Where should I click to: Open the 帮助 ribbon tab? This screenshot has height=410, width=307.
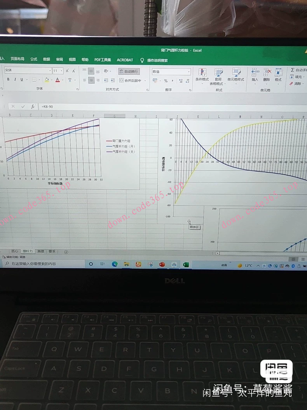click(85, 60)
